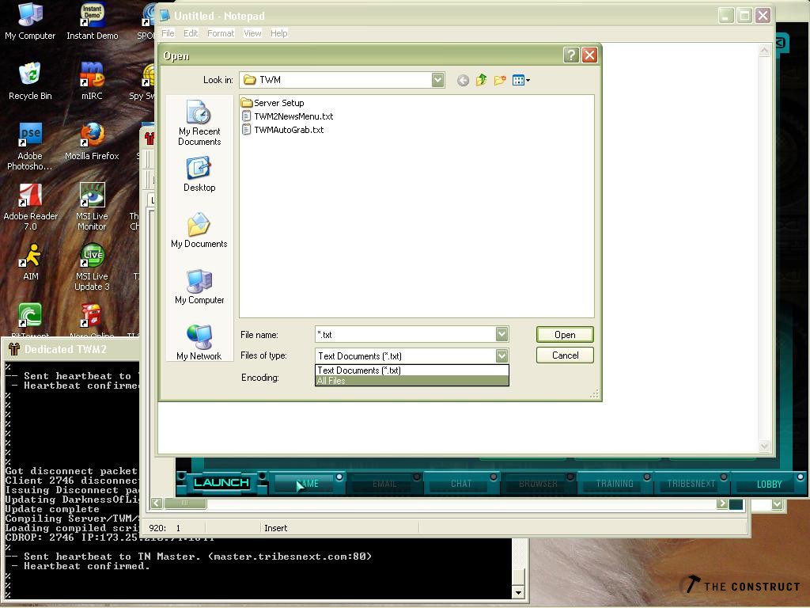Choose All Files from the type list
The width and height of the screenshot is (810, 608).
coord(411,381)
